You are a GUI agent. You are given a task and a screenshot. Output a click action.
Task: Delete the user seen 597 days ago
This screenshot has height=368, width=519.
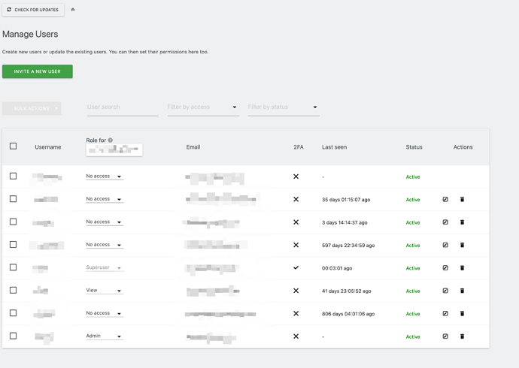(463, 245)
